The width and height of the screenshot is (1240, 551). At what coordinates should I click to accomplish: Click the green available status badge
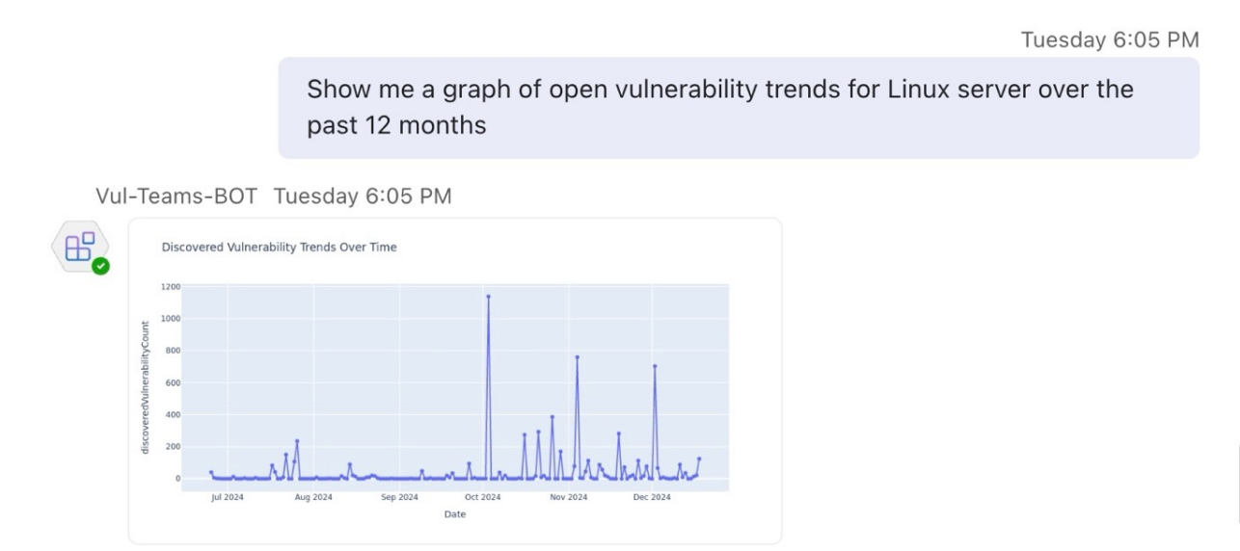pyautogui.click(x=100, y=266)
